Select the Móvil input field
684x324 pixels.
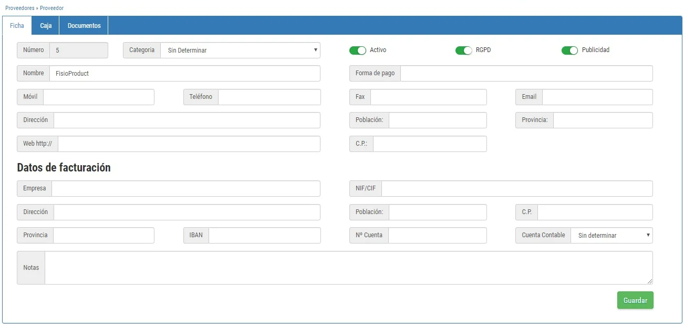tap(98, 97)
